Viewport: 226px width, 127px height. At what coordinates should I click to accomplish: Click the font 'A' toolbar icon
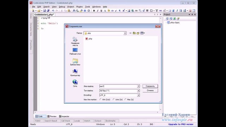(105, 11)
